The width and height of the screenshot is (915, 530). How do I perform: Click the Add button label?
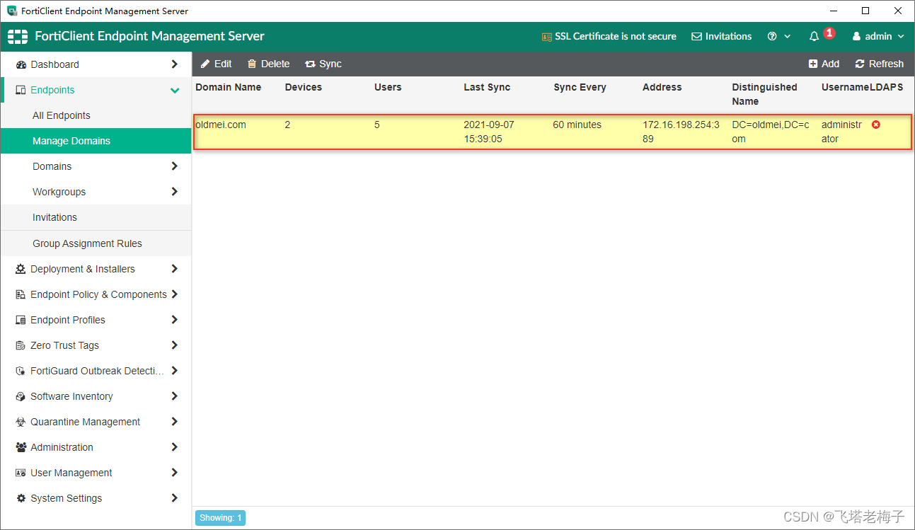tap(831, 64)
